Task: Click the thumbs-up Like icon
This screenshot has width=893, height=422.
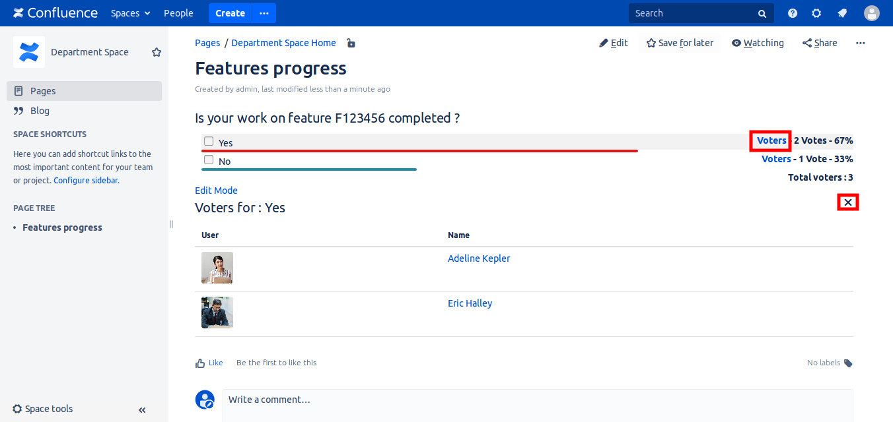Action: click(x=200, y=363)
